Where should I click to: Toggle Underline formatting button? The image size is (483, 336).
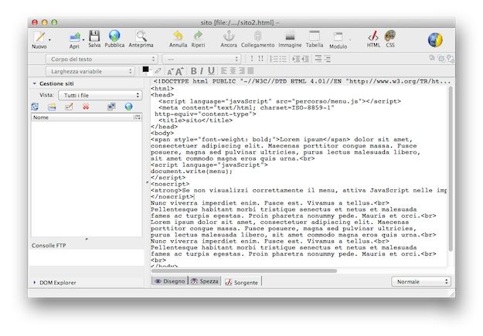[x=211, y=71]
